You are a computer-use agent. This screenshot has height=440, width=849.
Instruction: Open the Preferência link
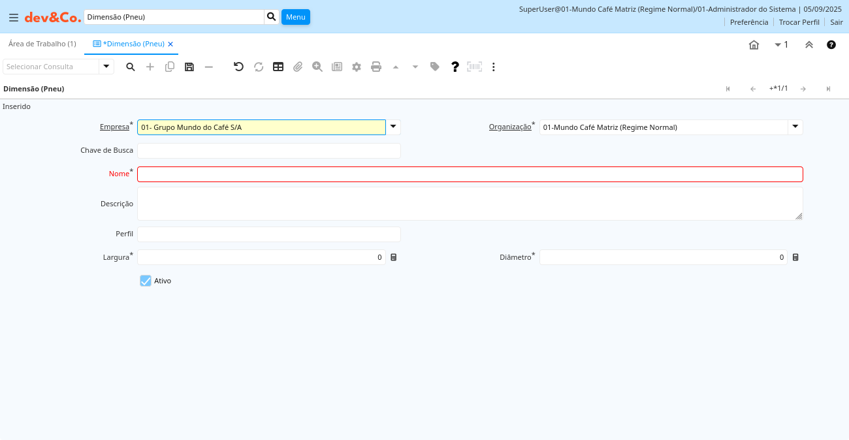click(748, 22)
